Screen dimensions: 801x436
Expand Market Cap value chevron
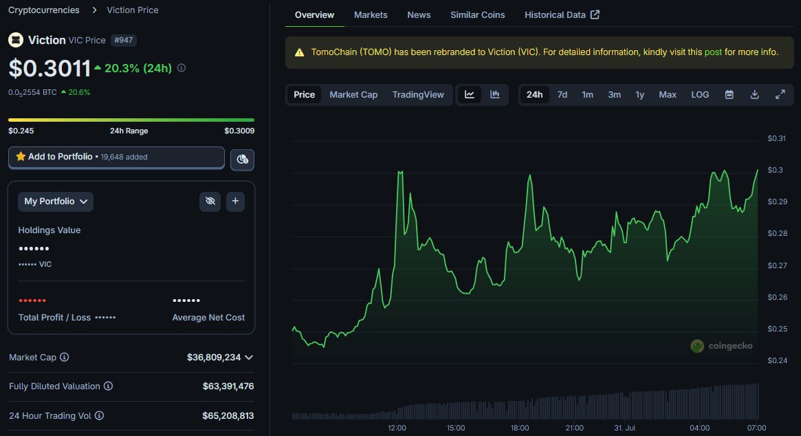coord(249,358)
